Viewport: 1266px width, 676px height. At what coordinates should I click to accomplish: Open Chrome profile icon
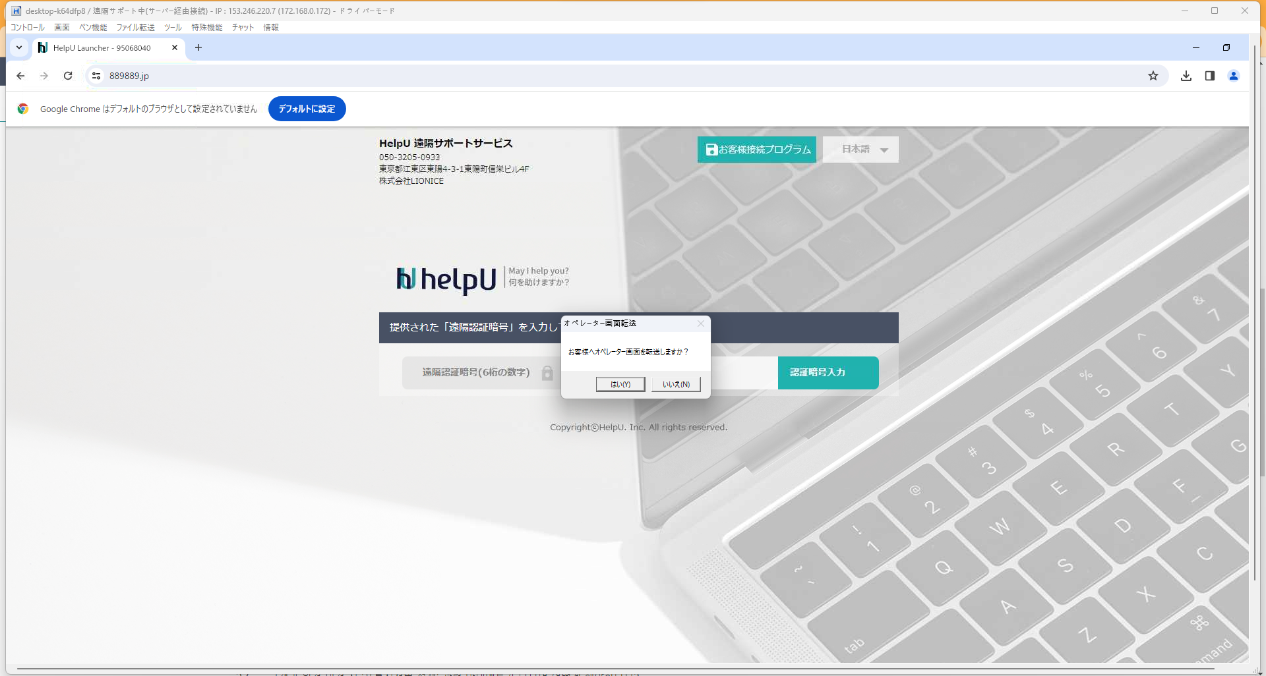tap(1234, 76)
